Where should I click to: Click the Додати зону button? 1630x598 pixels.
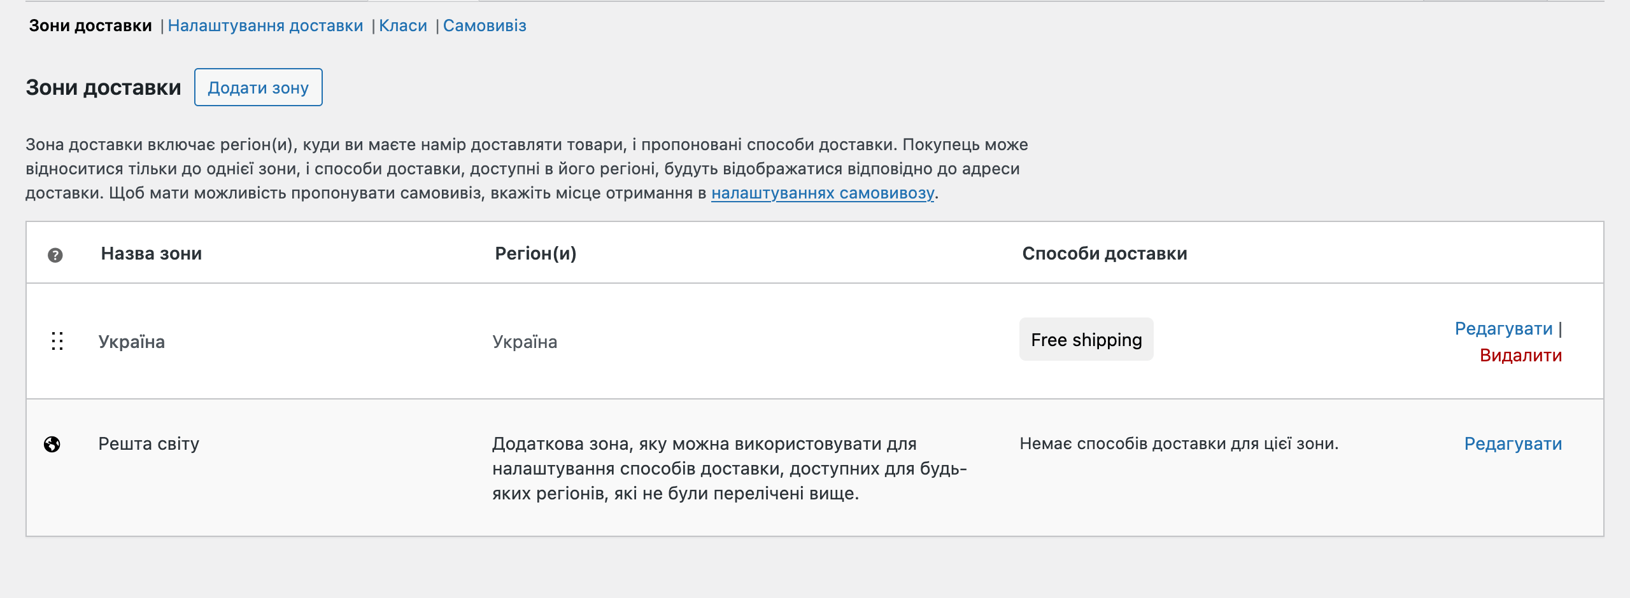point(259,87)
